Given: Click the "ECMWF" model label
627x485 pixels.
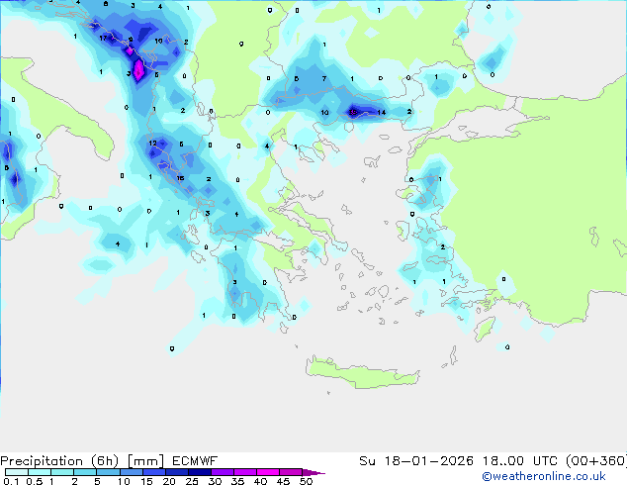Looking at the screenshot, I should pyautogui.click(x=195, y=461).
